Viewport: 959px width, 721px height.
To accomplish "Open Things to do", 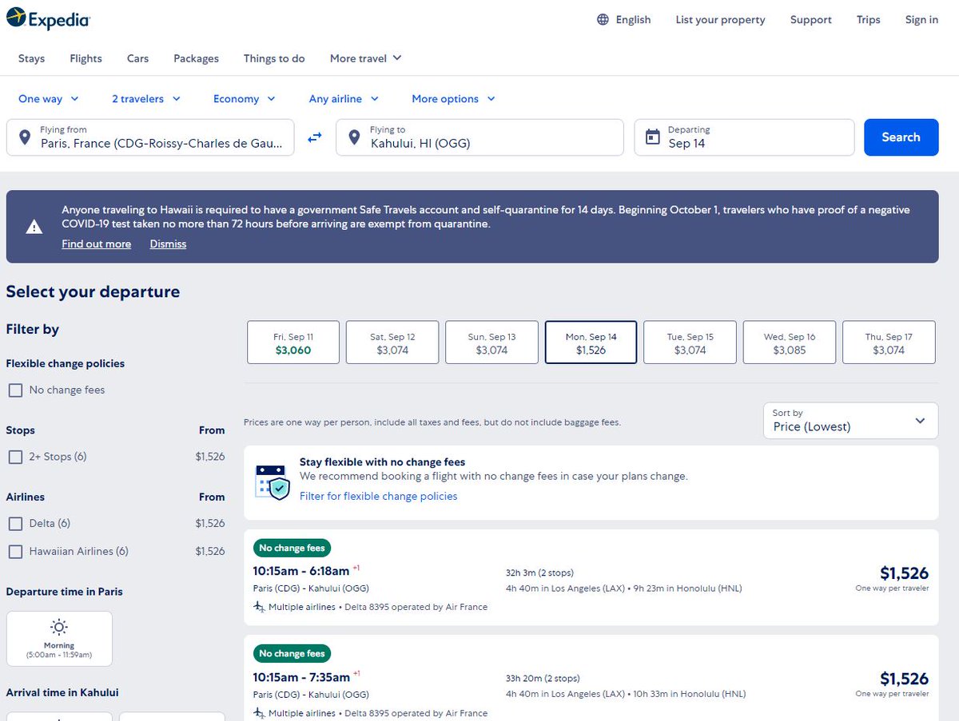I will (274, 58).
